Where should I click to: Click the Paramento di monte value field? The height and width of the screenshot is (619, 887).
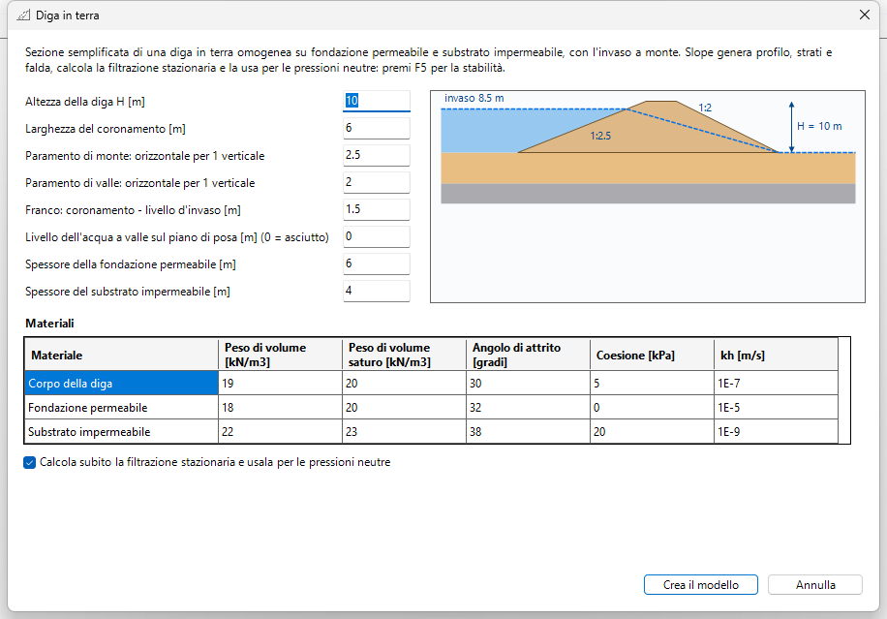(x=376, y=155)
